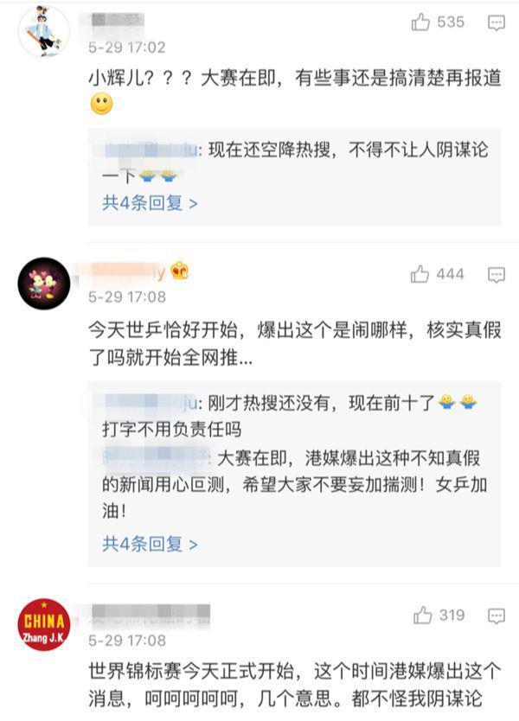This screenshot has width=519, height=721.
Task: Click the crown badge next to username
Action: point(179,271)
